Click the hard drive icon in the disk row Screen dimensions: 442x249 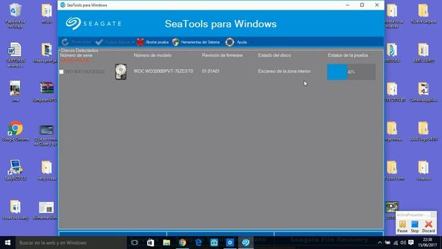[121, 72]
